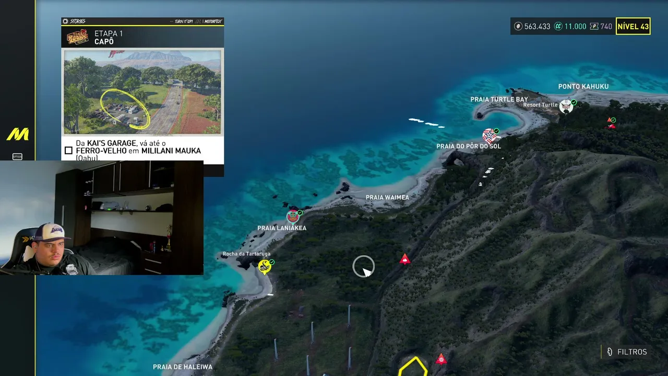Click the red target marker near Filtros
Image resolution: width=668 pixels, height=376 pixels.
coord(441,359)
